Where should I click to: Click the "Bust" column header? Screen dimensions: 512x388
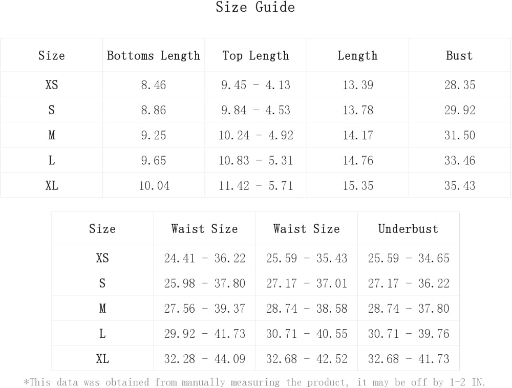tap(459, 56)
